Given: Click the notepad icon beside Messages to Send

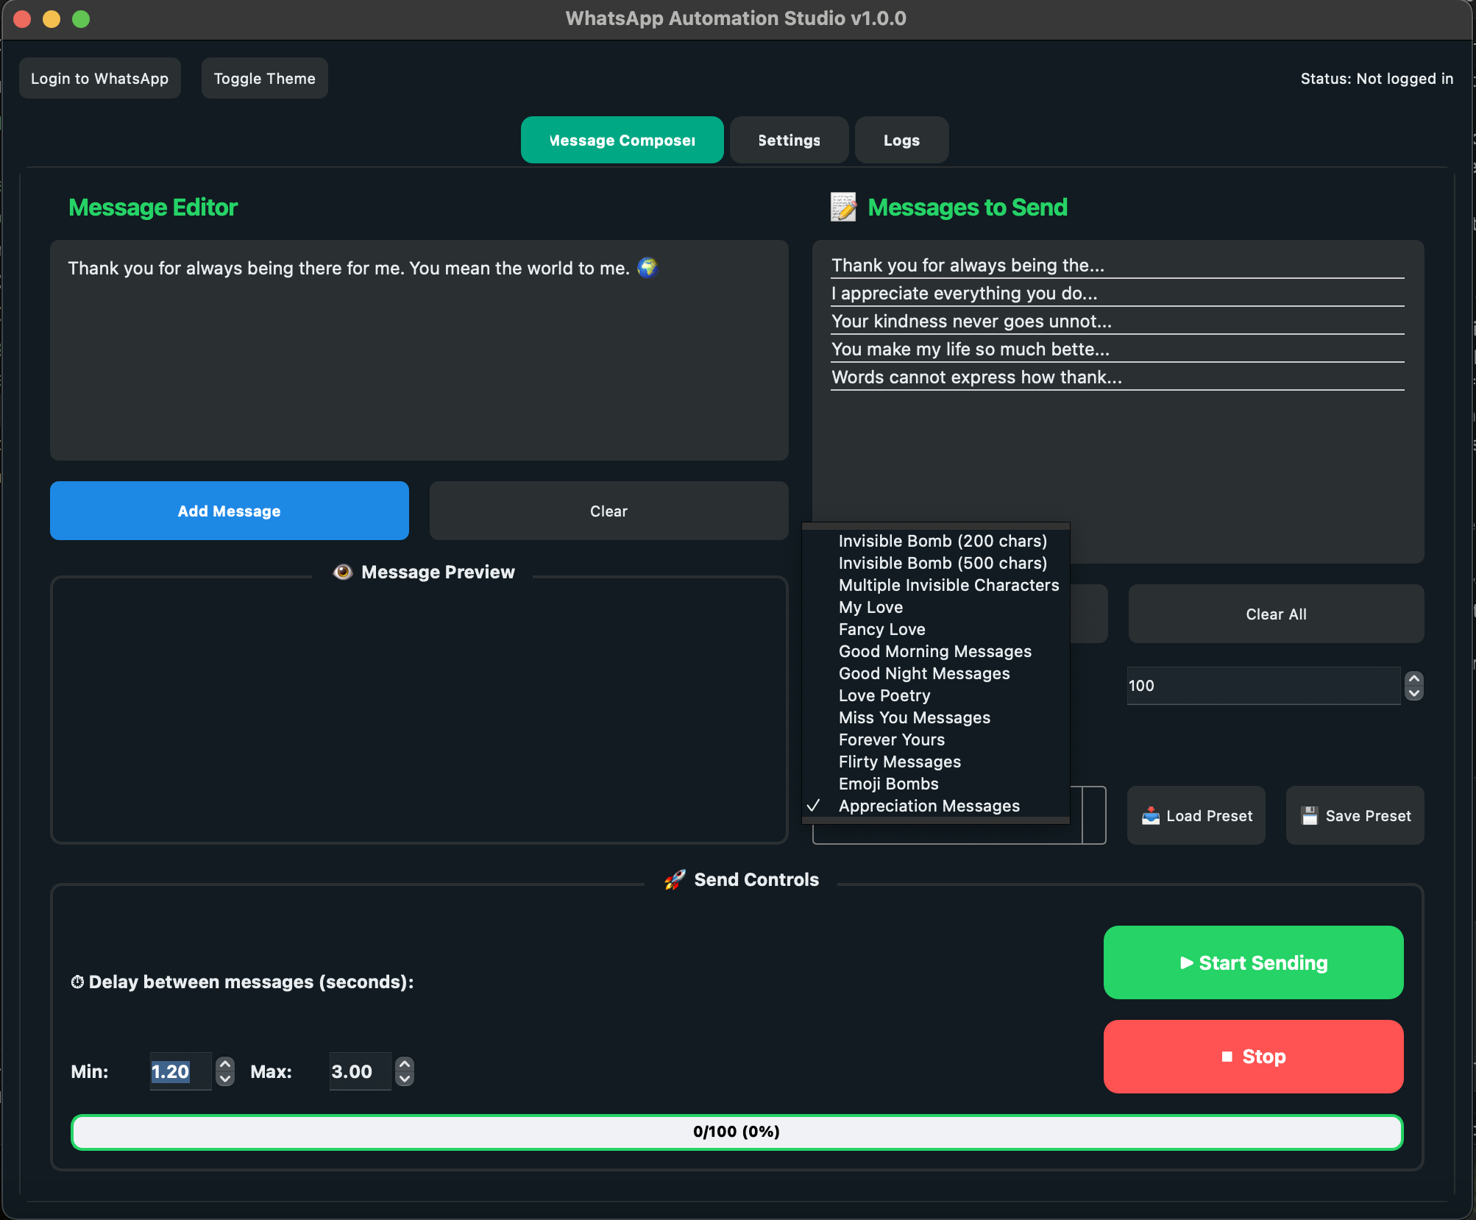Looking at the screenshot, I should (x=842, y=207).
